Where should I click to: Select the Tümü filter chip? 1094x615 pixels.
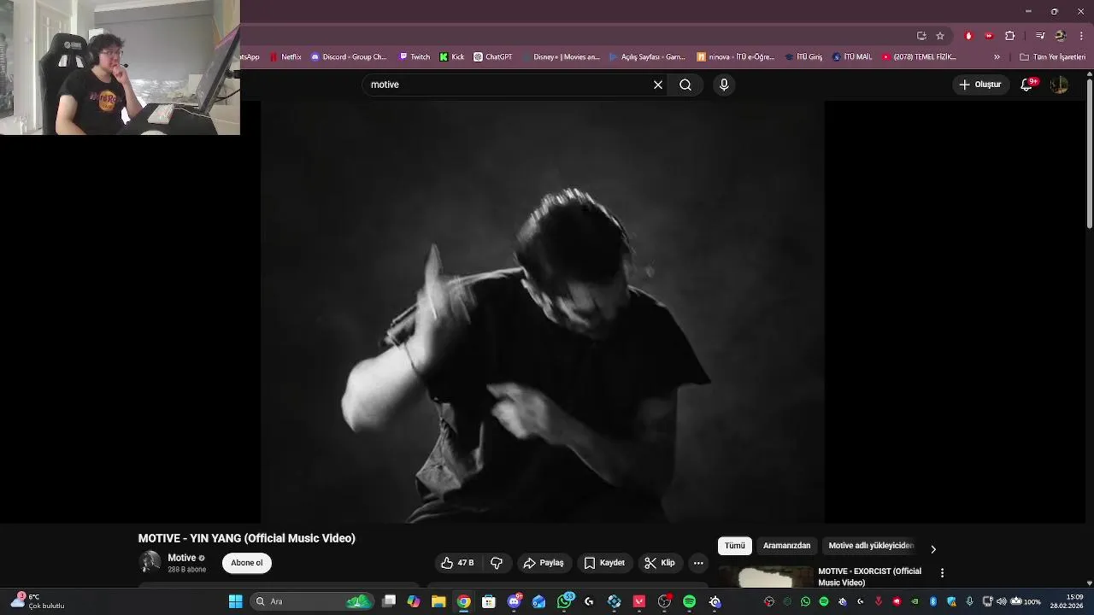coord(735,546)
